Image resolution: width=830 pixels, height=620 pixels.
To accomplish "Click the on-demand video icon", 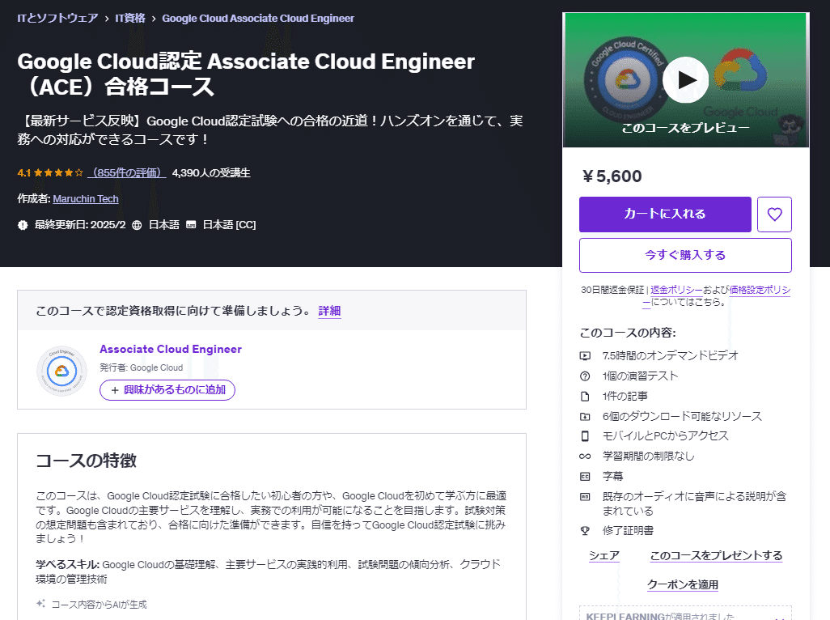I will click(x=585, y=356).
